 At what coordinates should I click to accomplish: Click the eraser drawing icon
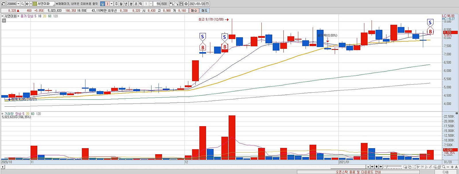[x=435, y=167]
